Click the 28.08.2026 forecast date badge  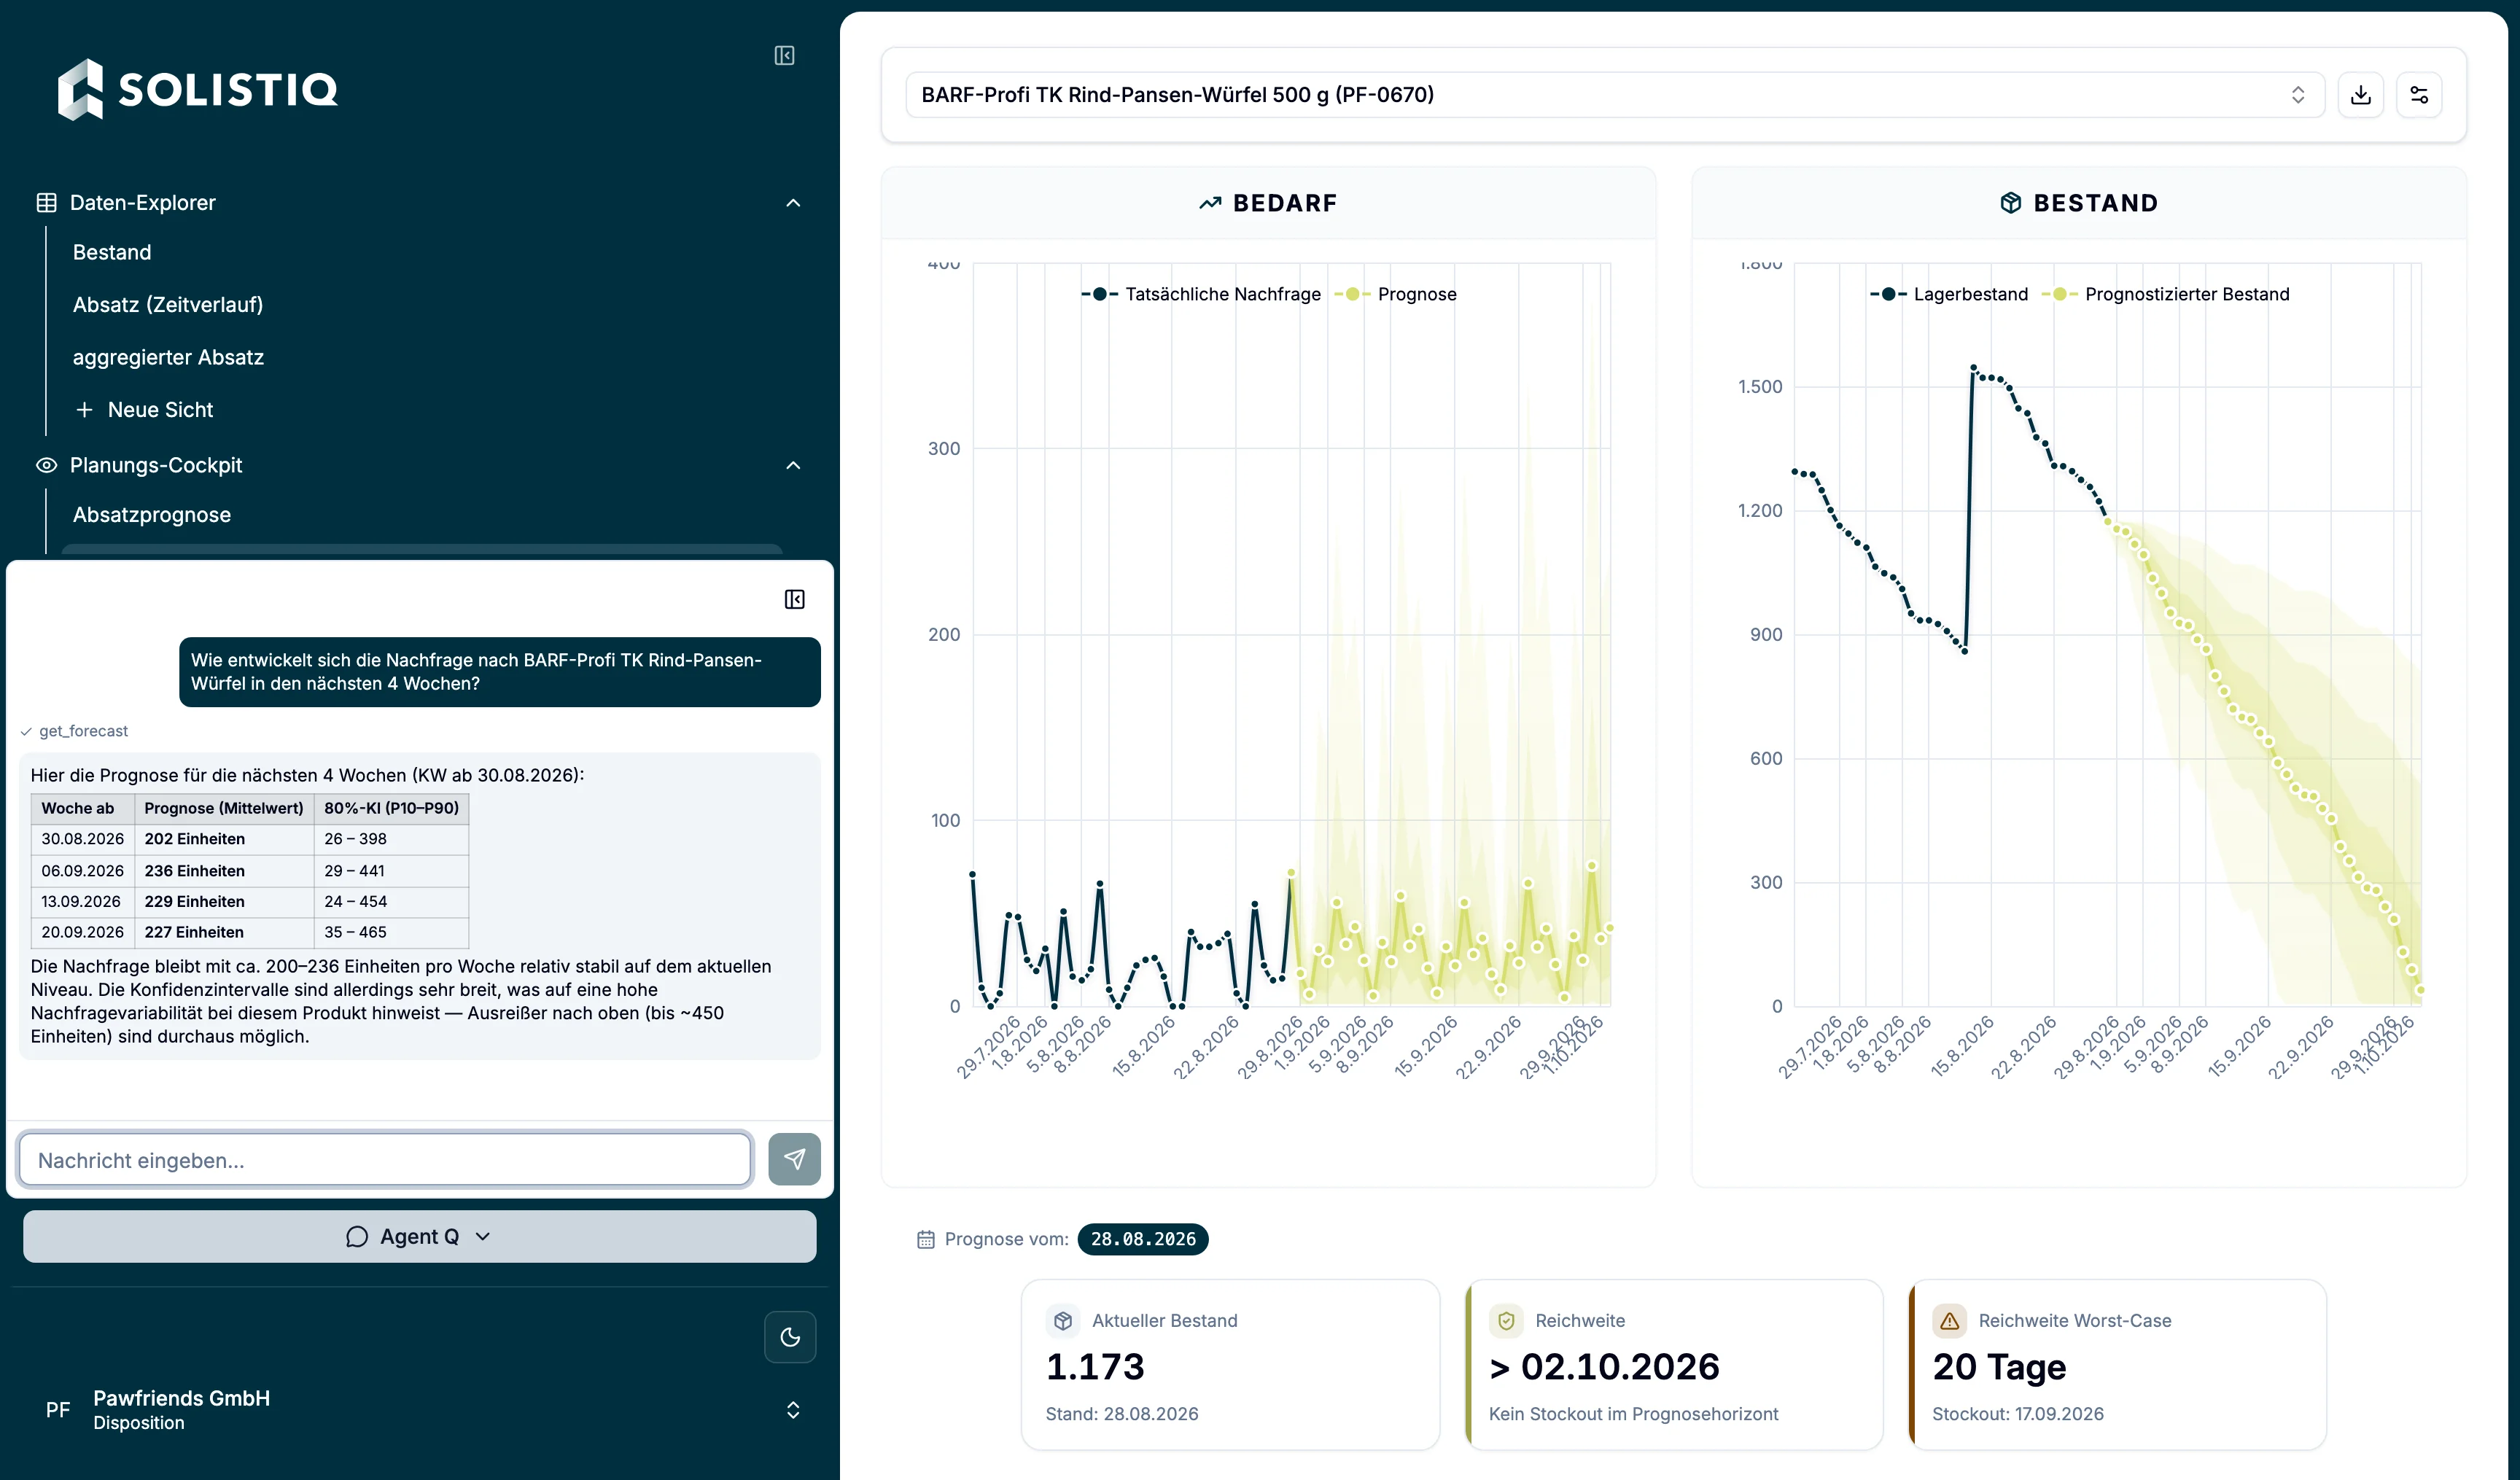click(x=1143, y=1239)
